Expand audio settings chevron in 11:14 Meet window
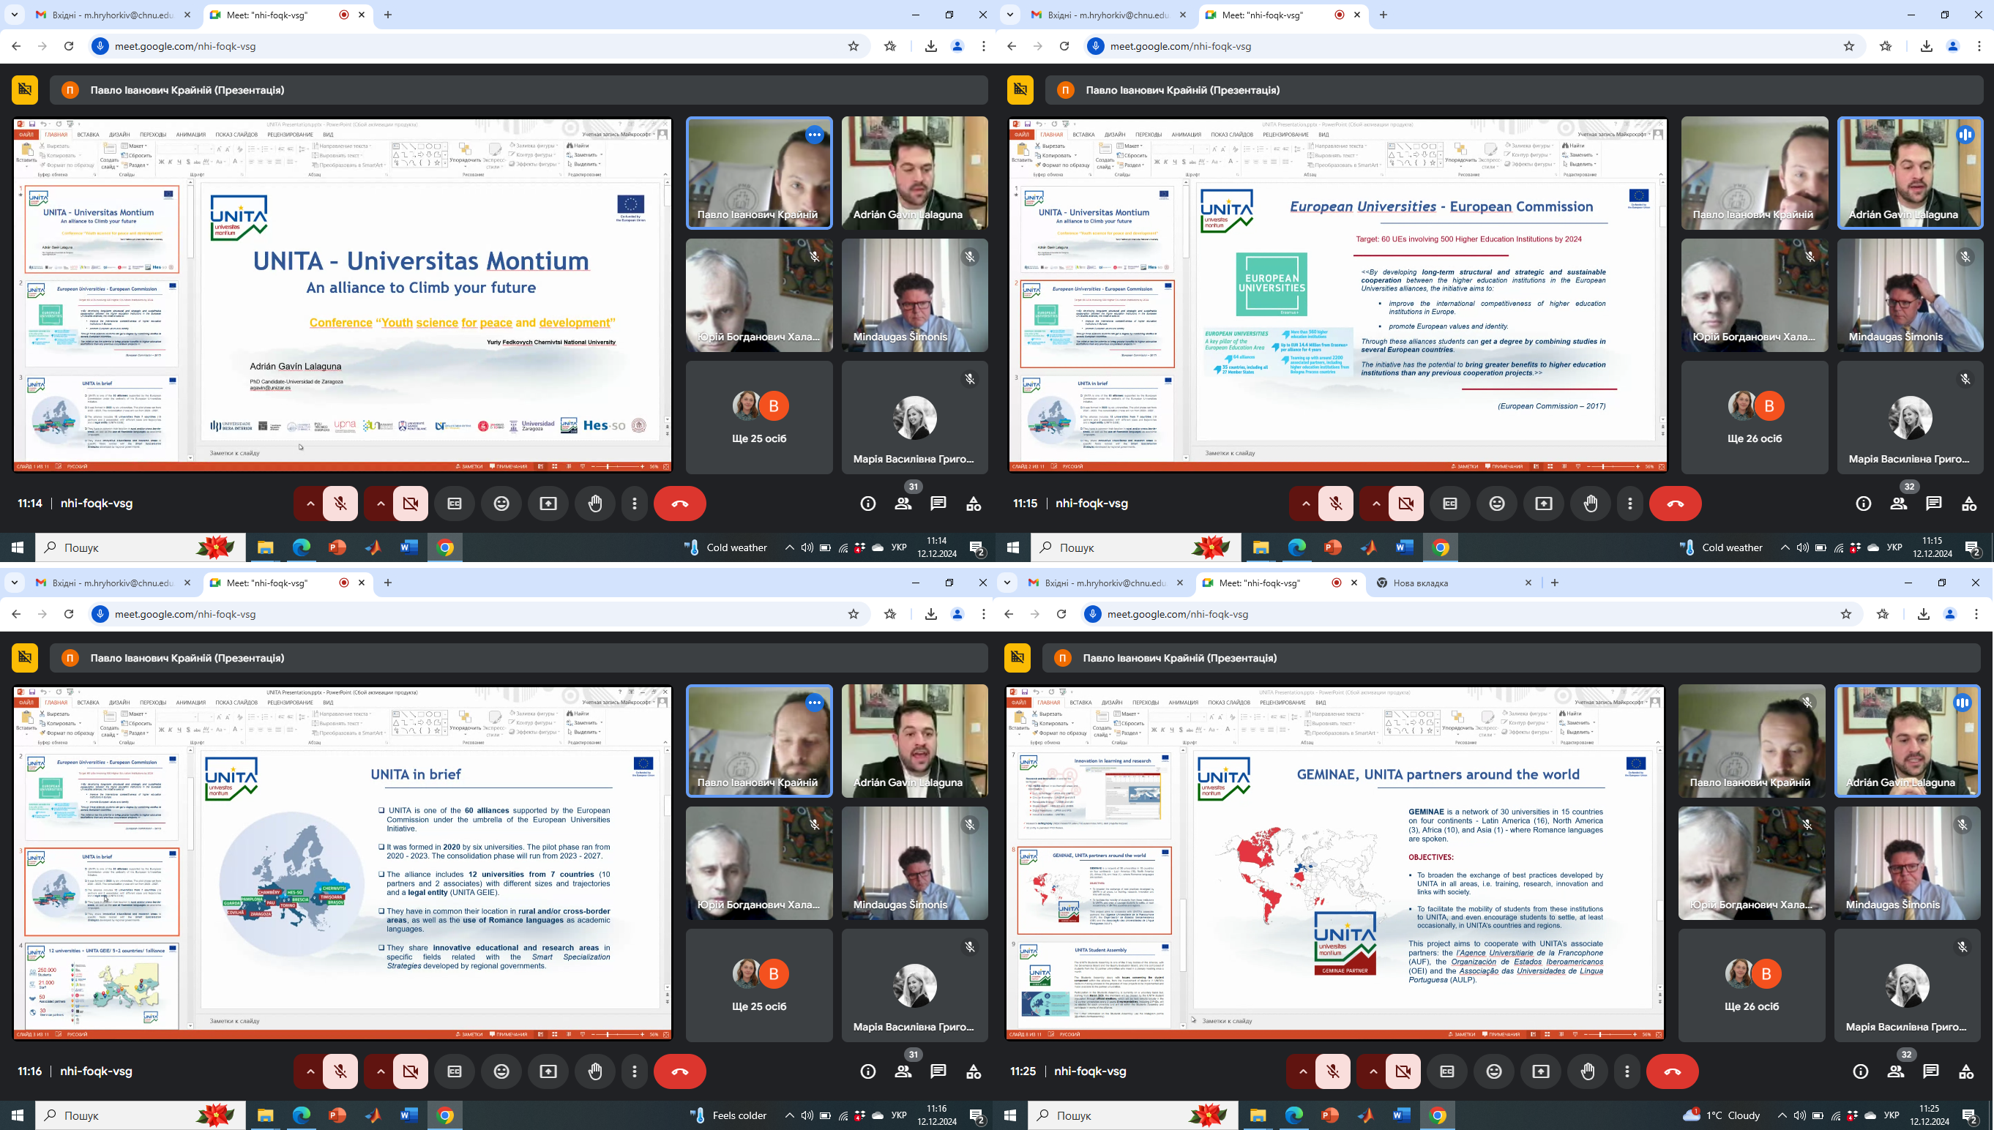Image resolution: width=1994 pixels, height=1130 pixels. [310, 504]
